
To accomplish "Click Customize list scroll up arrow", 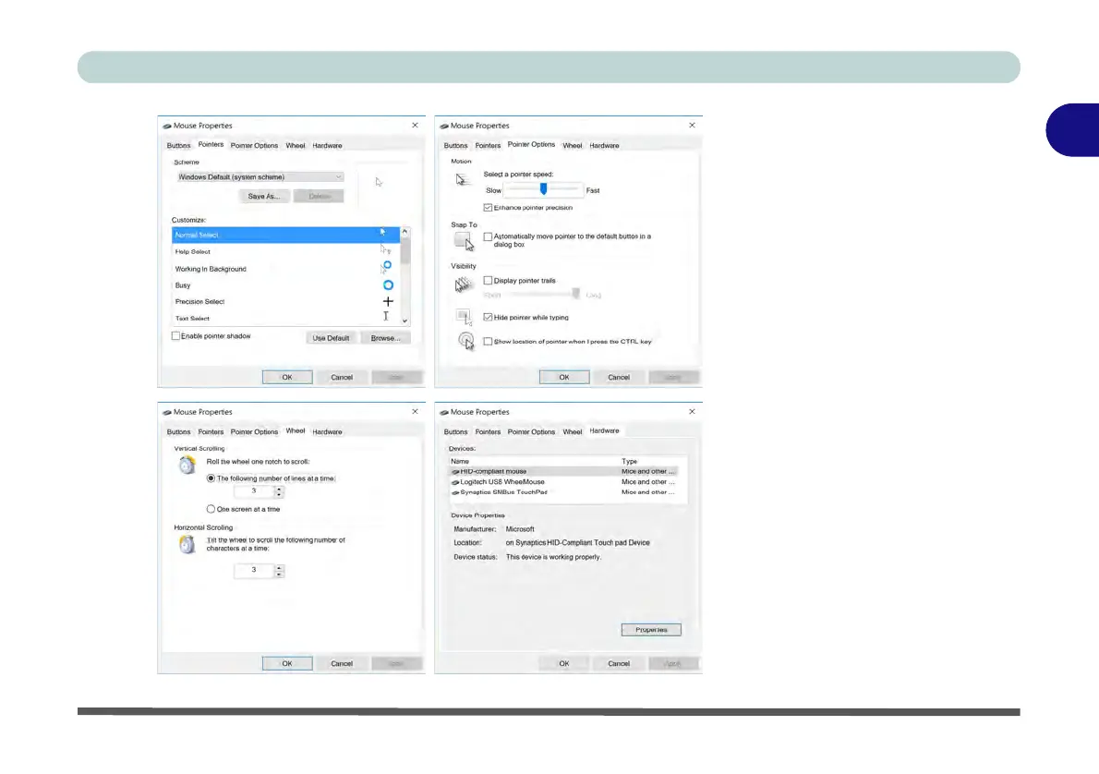I will click(x=405, y=232).
